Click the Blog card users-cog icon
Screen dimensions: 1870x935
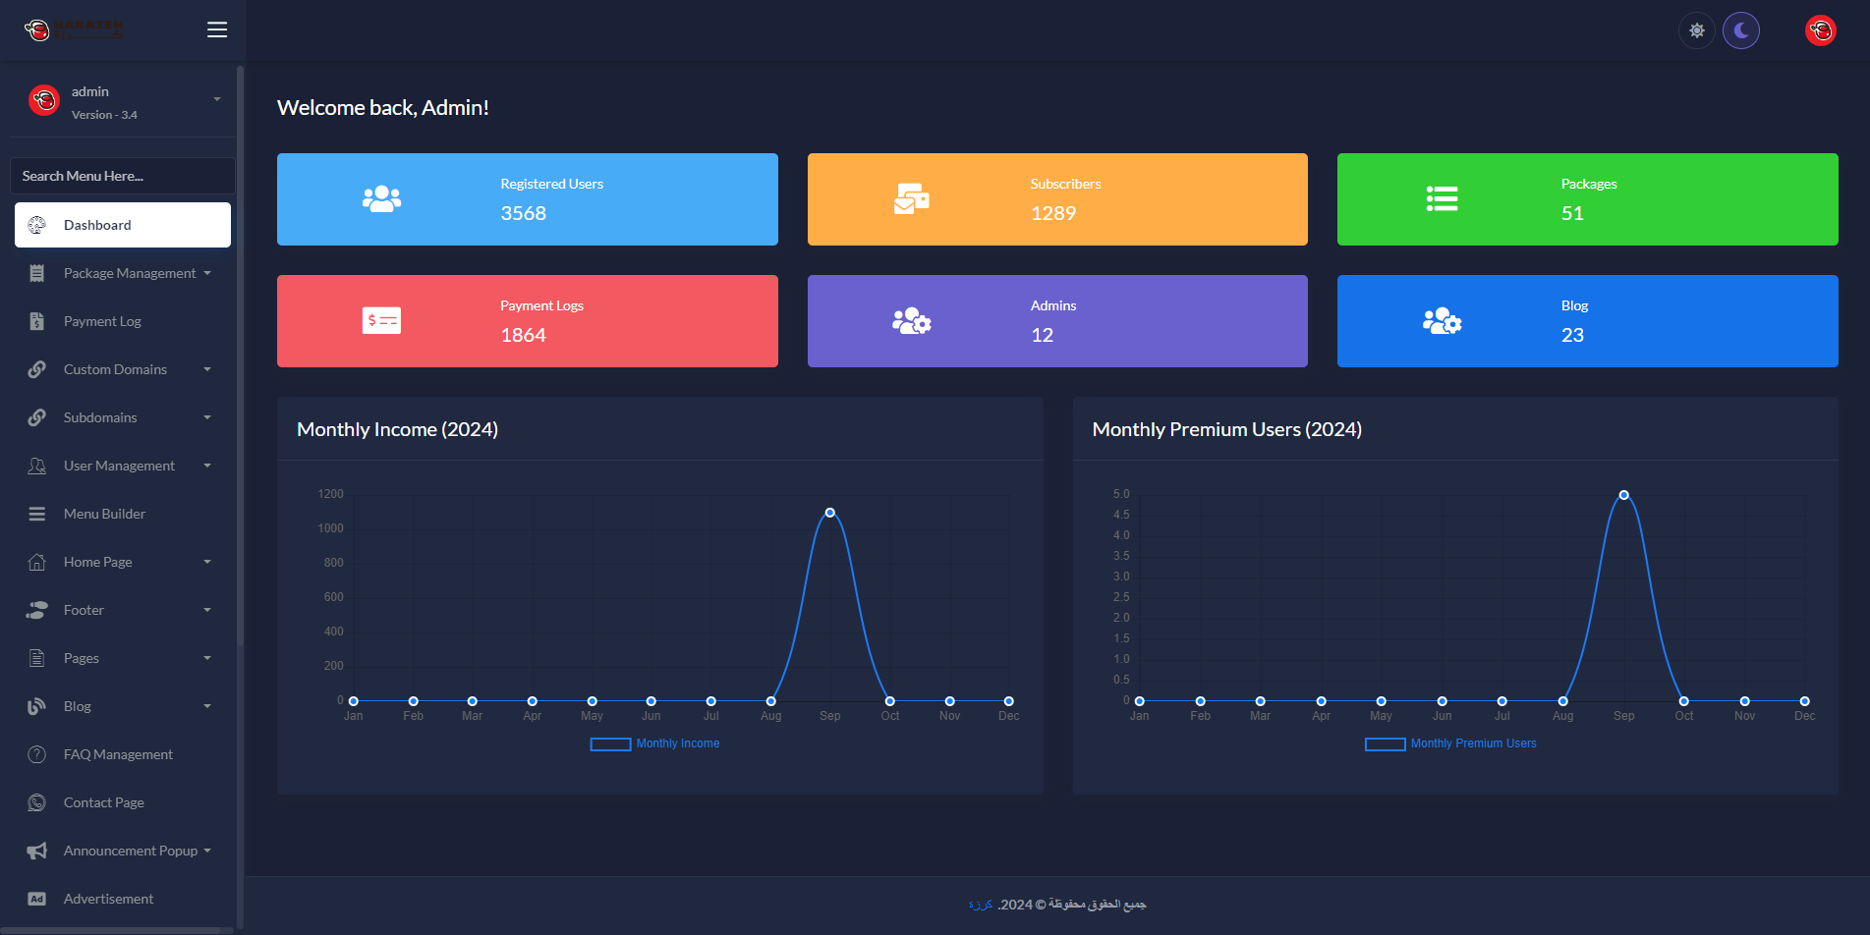[1442, 321]
